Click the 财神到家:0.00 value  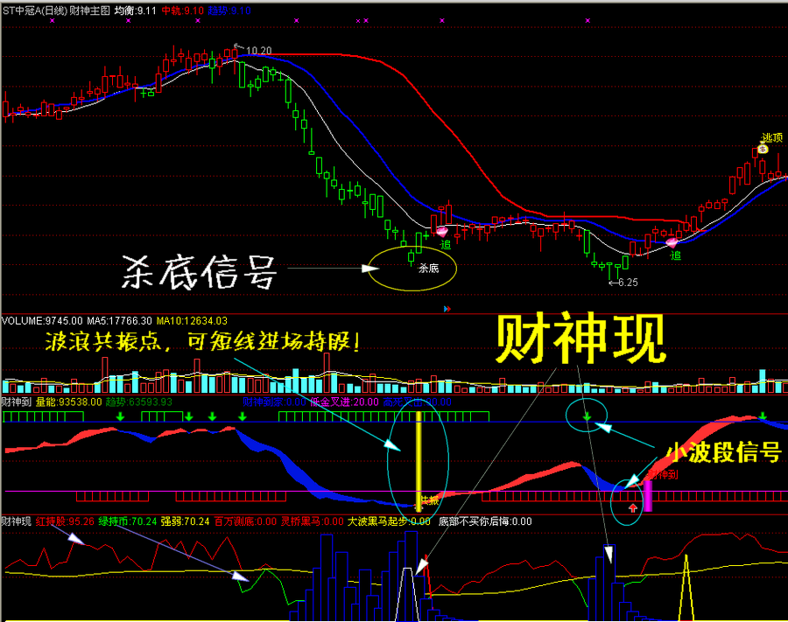[x=274, y=402]
